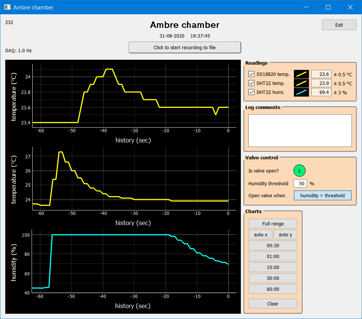The image size is (362, 319).
Task: Click the DHT22 temp. yellow legend swatch
Action: click(x=301, y=83)
